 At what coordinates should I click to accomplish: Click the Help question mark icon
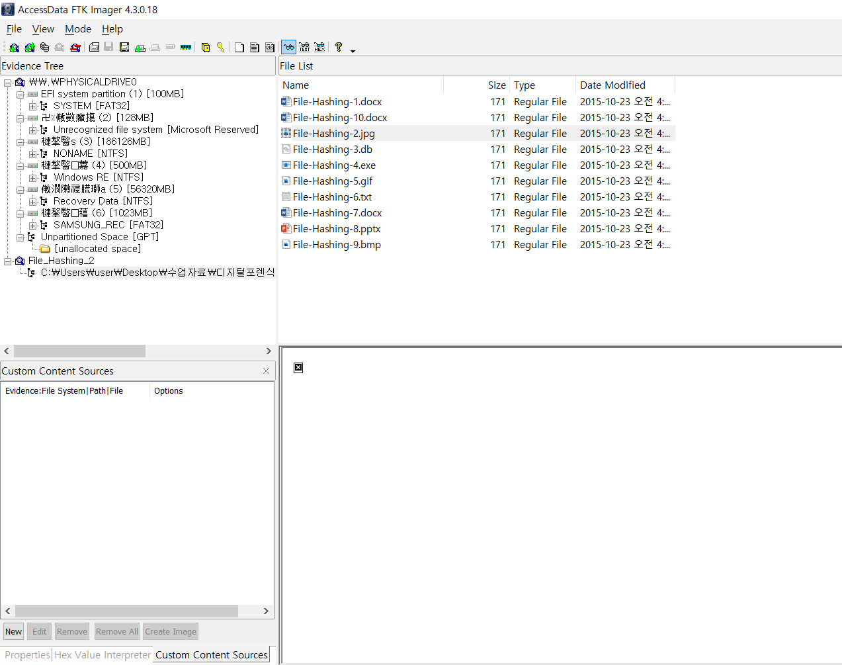(339, 48)
